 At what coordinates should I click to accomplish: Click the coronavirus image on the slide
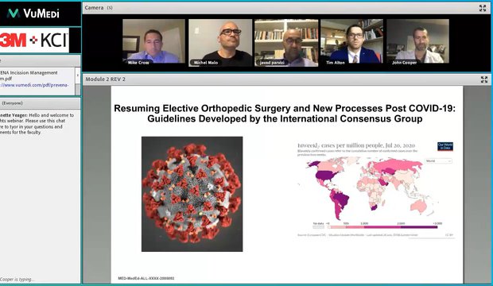192,194
